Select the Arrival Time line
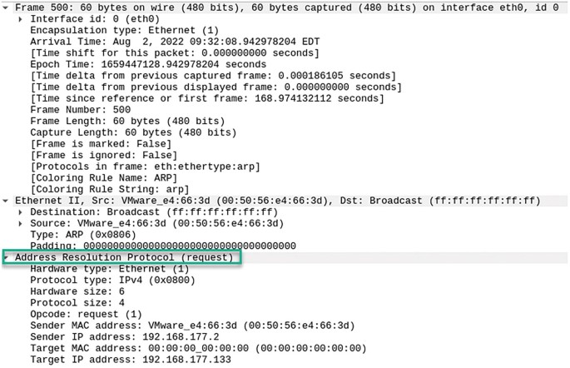570x368 pixels. point(175,42)
